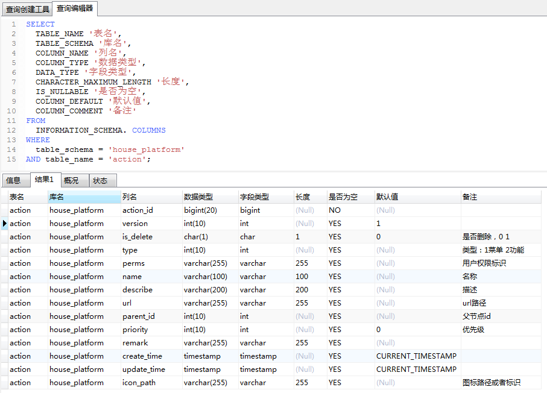
Task: Select the varchar(200) cell
Action: (210, 290)
